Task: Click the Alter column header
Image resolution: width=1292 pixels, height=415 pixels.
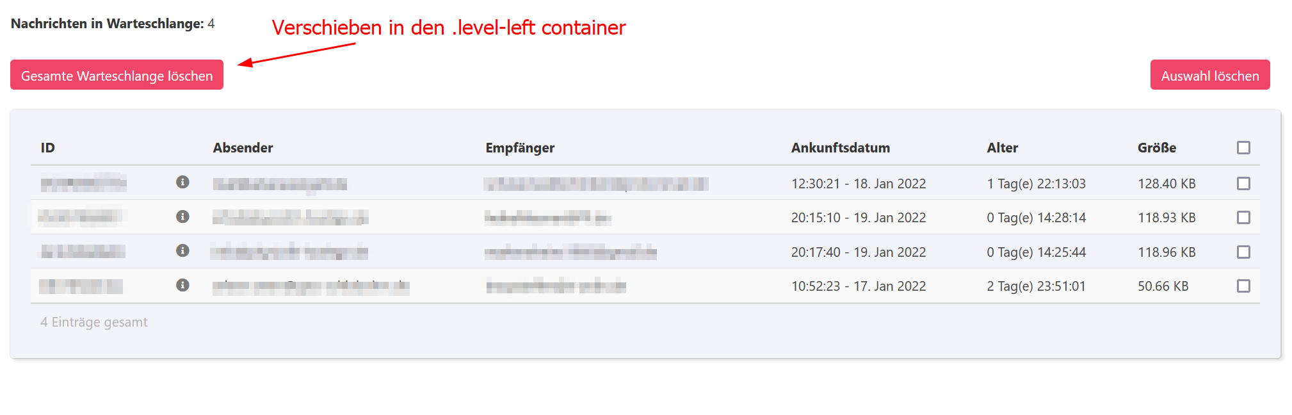Action: tap(1002, 148)
